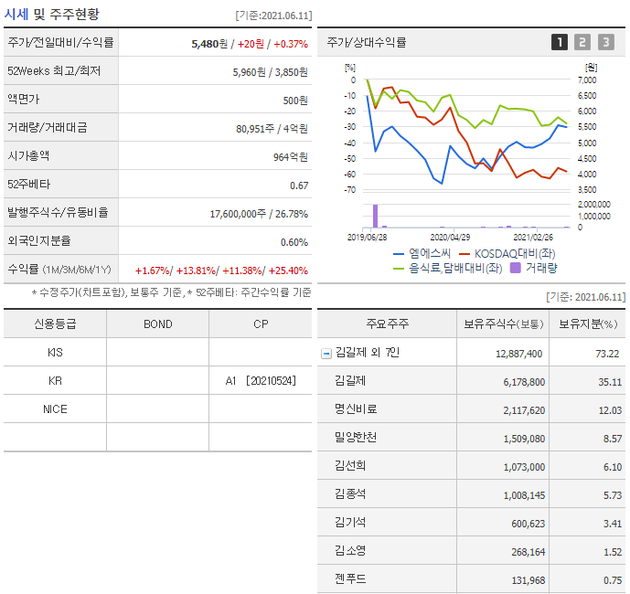Click the 주요주주 column header
630x594 pixels.
pyautogui.click(x=388, y=324)
